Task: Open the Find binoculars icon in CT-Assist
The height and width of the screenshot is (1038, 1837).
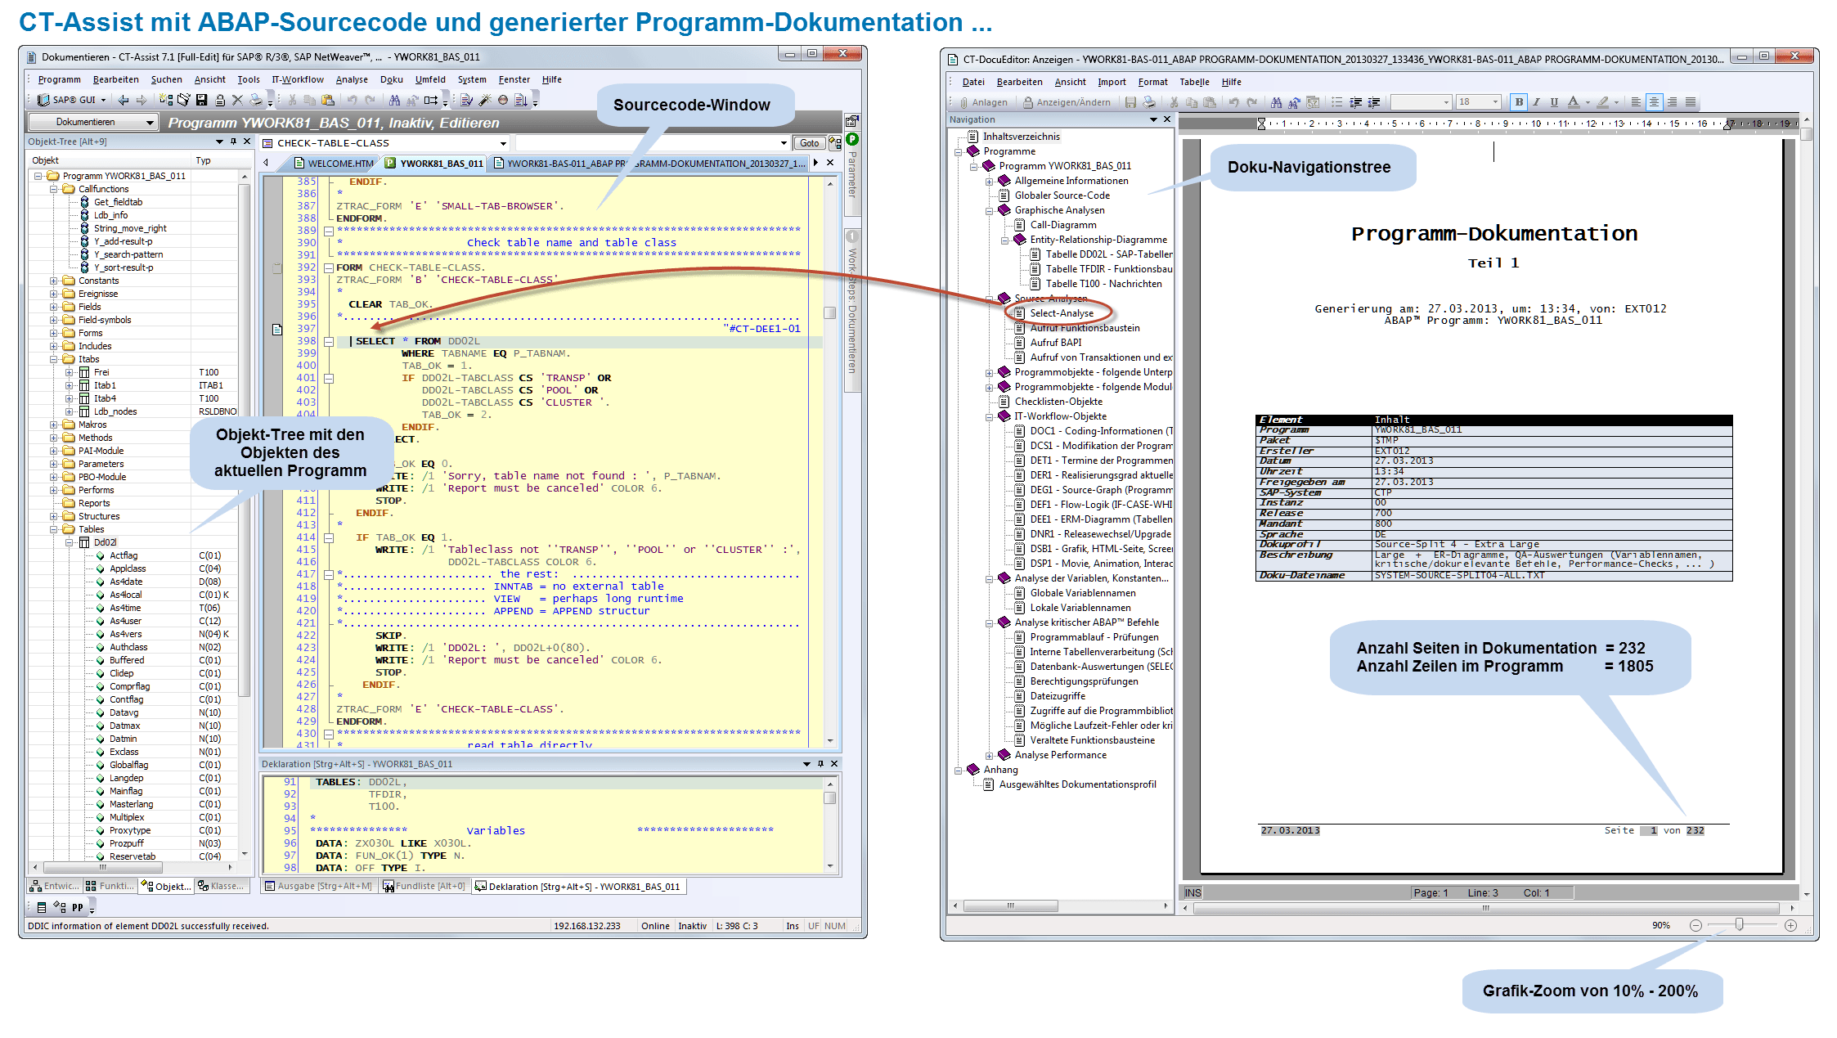Action: coord(395,100)
